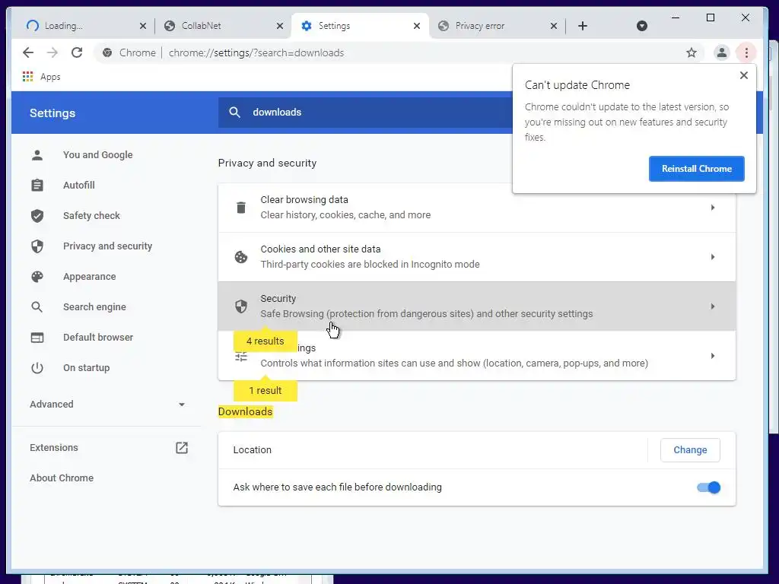
Task: Select Search engine in sidebar
Action: tap(94, 307)
